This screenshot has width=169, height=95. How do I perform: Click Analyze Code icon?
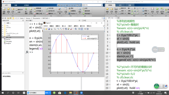coord(47,8)
